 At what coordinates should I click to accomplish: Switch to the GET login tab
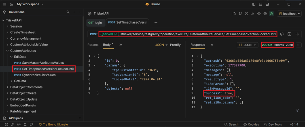click(95, 23)
